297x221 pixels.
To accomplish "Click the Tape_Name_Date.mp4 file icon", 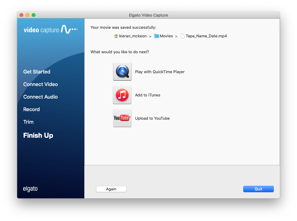I will [183, 36].
